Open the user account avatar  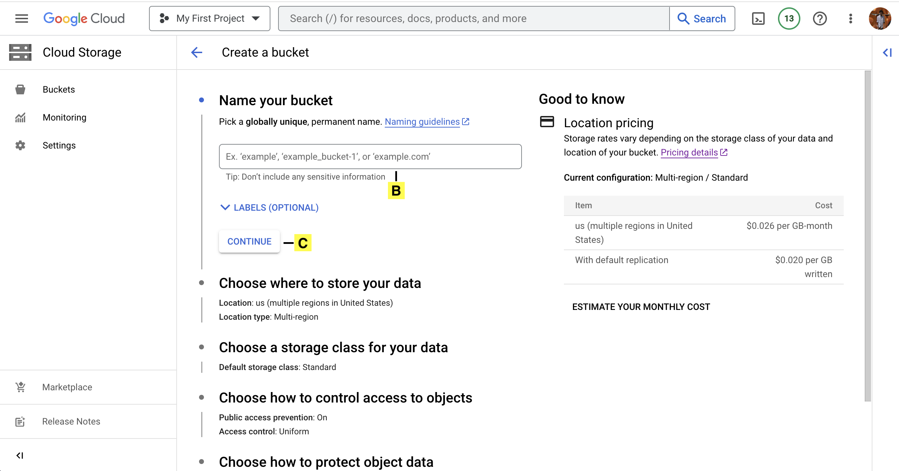(880, 19)
